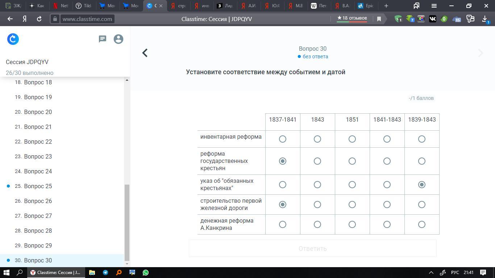Open the browser downloads icon
495x278 pixels.
pos(485,19)
